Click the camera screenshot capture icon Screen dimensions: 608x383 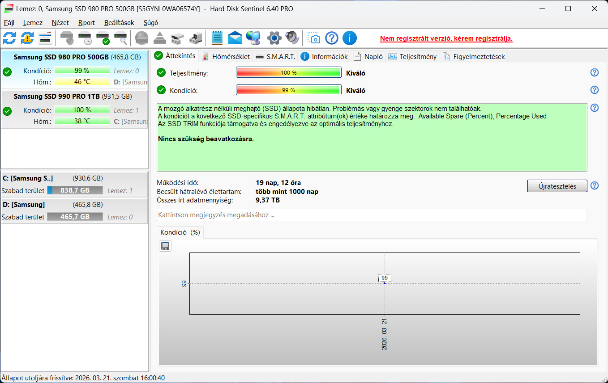pos(314,38)
